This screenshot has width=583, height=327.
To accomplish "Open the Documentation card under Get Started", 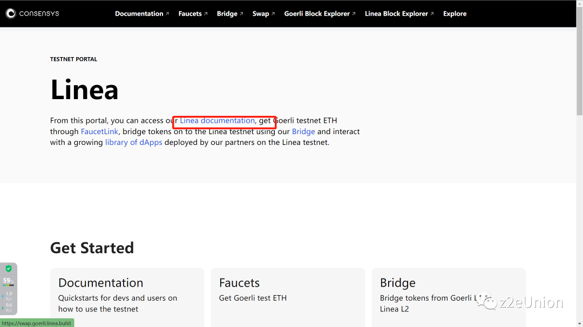I will 127,296.
